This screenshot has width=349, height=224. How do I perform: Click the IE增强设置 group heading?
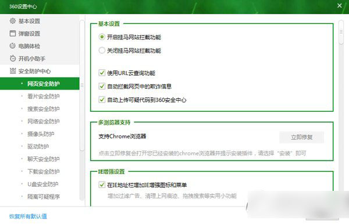click(112, 172)
